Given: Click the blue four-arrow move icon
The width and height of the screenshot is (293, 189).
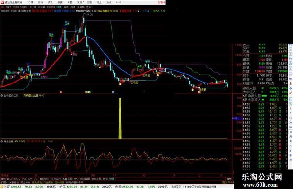Looking at the screenshot, I should [291, 88].
